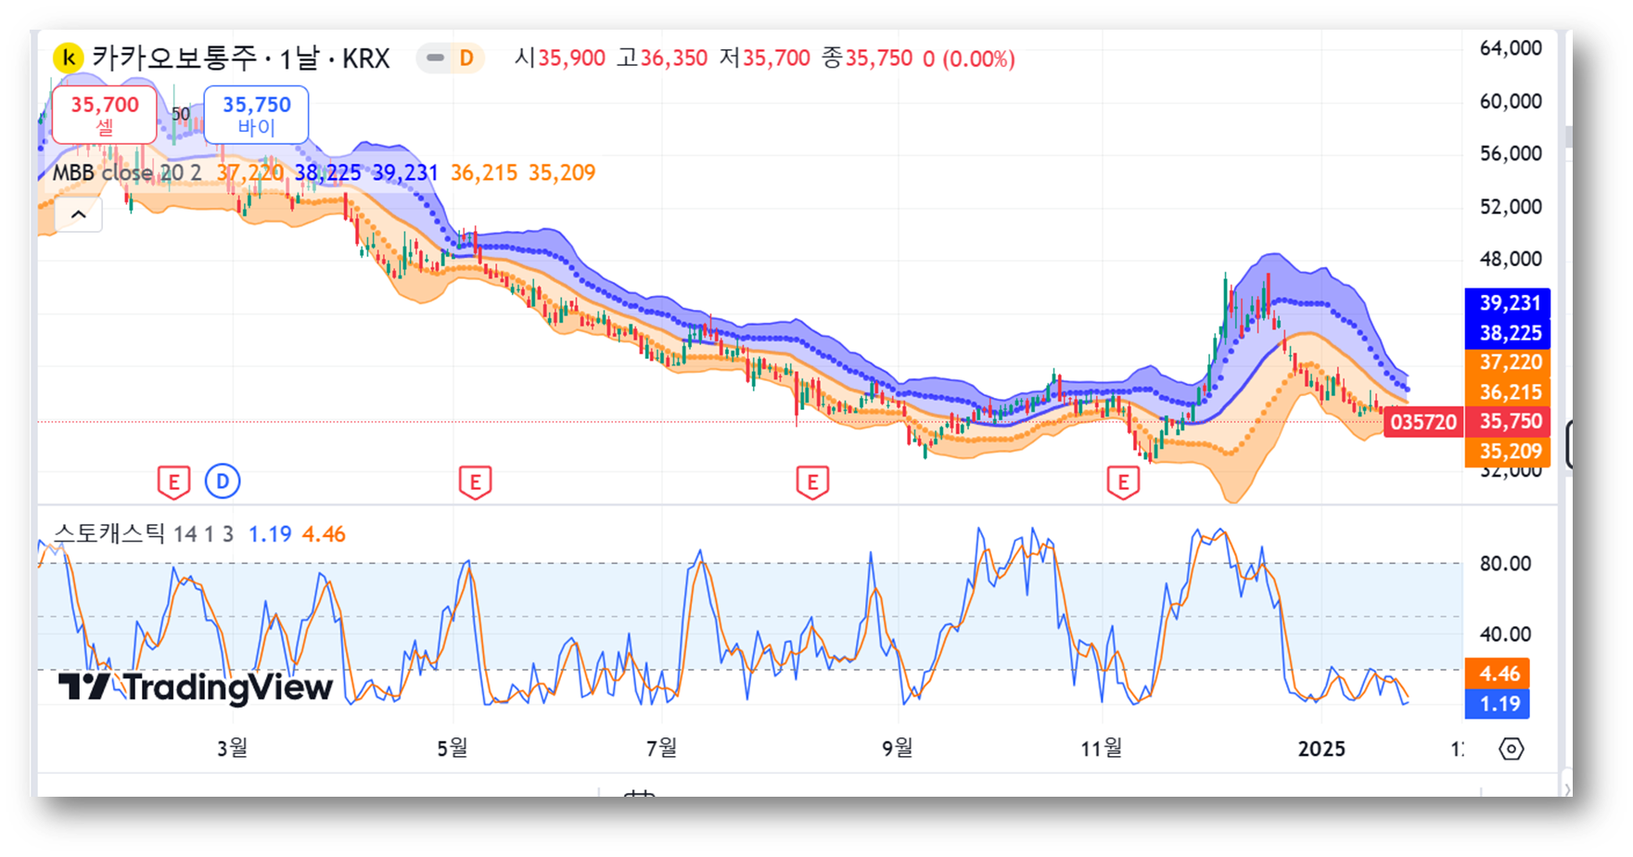Click the blue 38,225 price scale label

tap(1509, 333)
